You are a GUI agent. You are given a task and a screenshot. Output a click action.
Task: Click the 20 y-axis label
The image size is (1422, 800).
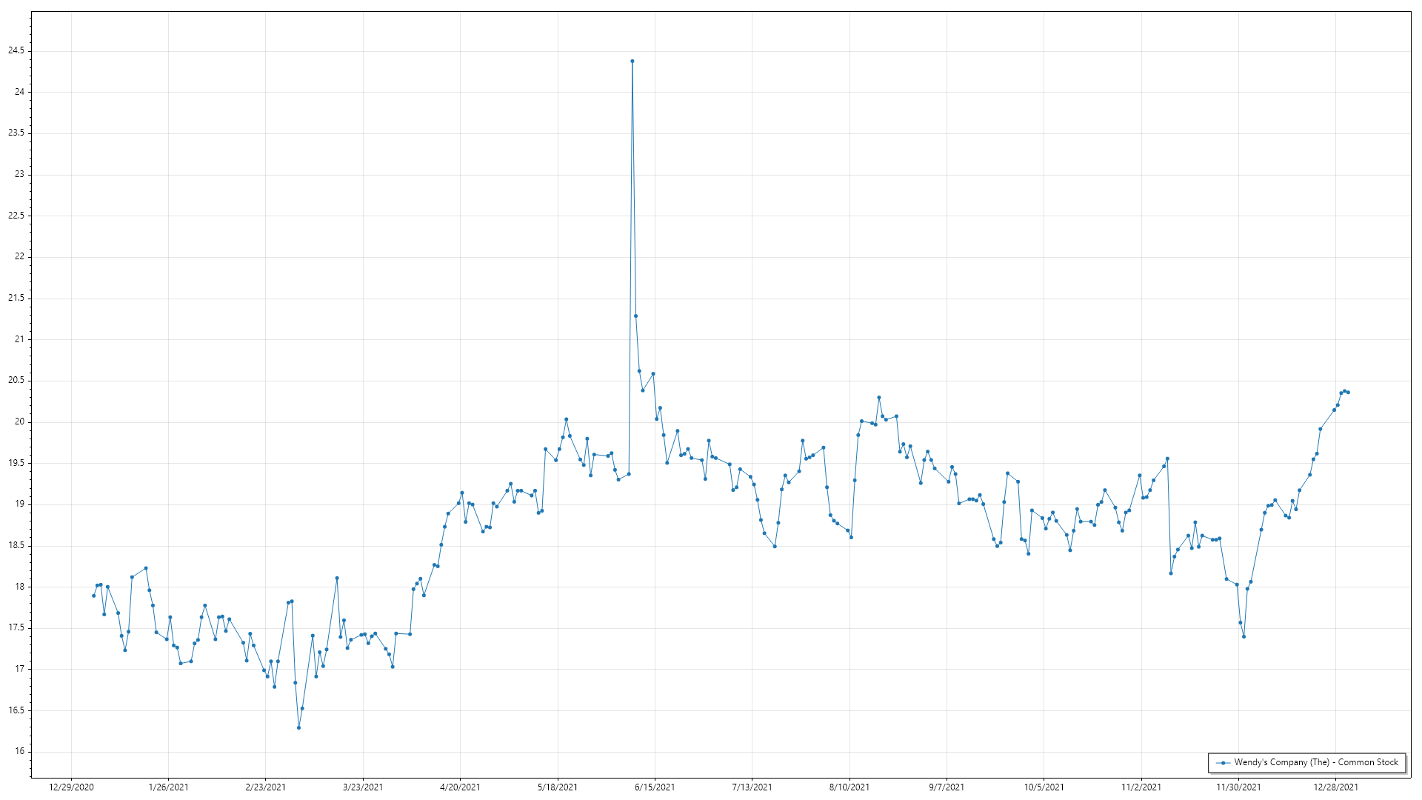point(19,422)
